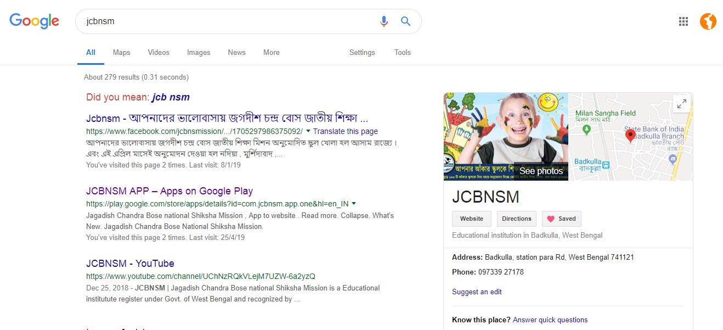Click the 'jcb nsm' spelling suggestion
Image resolution: width=723 pixels, height=330 pixels.
click(171, 97)
